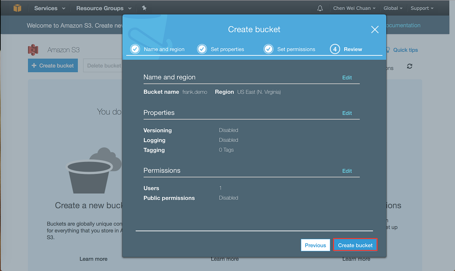Open the Chen Wei Chuan account dropdown
The width and height of the screenshot is (455, 271).
(354, 8)
